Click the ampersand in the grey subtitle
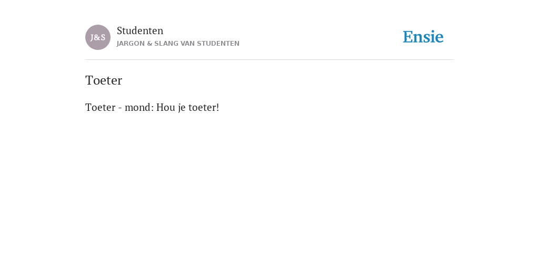Screen dimensions: 539x269 pos(149,44)
